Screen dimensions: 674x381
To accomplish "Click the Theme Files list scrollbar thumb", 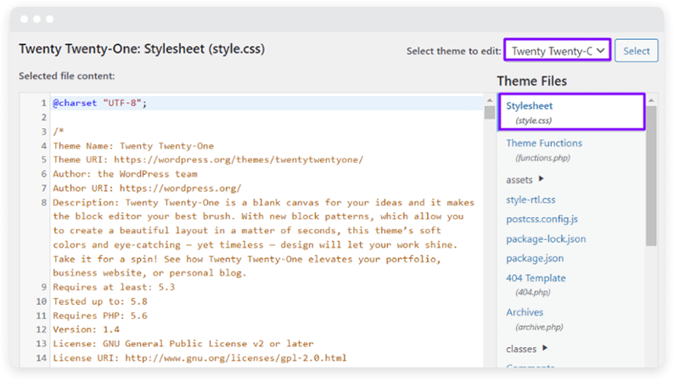I will [651, 176].
